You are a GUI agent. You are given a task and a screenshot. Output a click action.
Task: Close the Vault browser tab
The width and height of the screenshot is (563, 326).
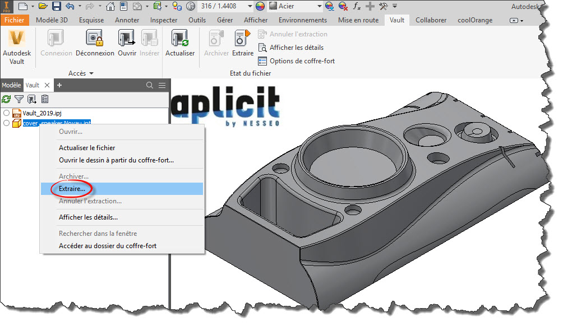pyautogui.click(x=48, y=85)
